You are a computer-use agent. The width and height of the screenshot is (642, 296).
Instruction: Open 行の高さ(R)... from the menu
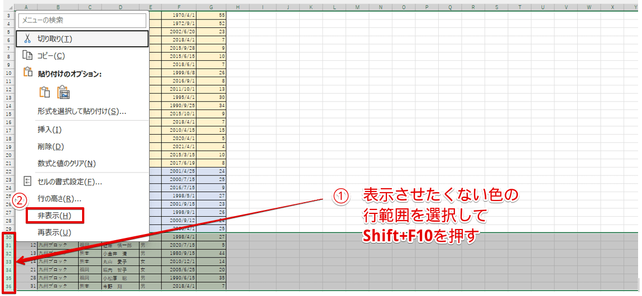[82, 199]
